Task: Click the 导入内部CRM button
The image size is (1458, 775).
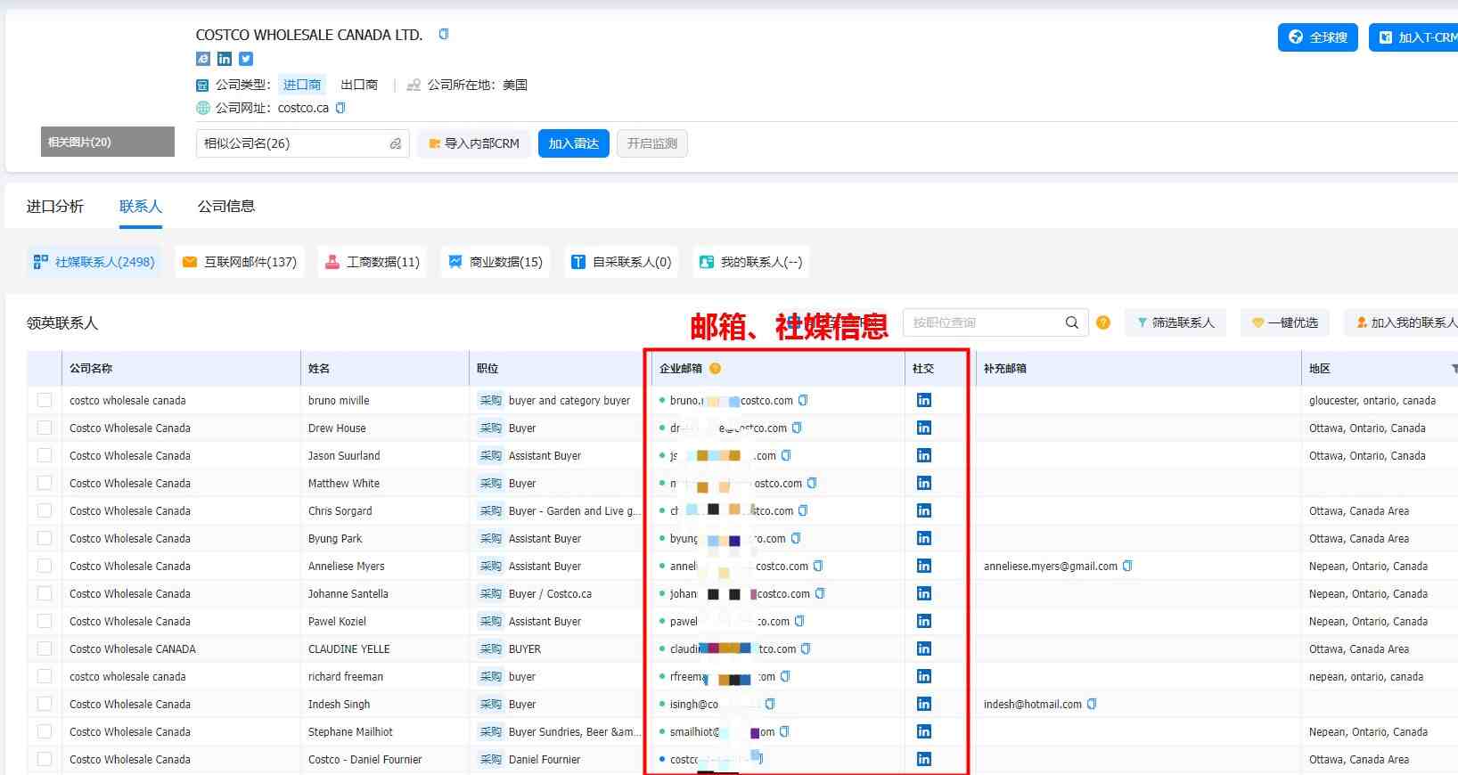Action: coord(474,143)
